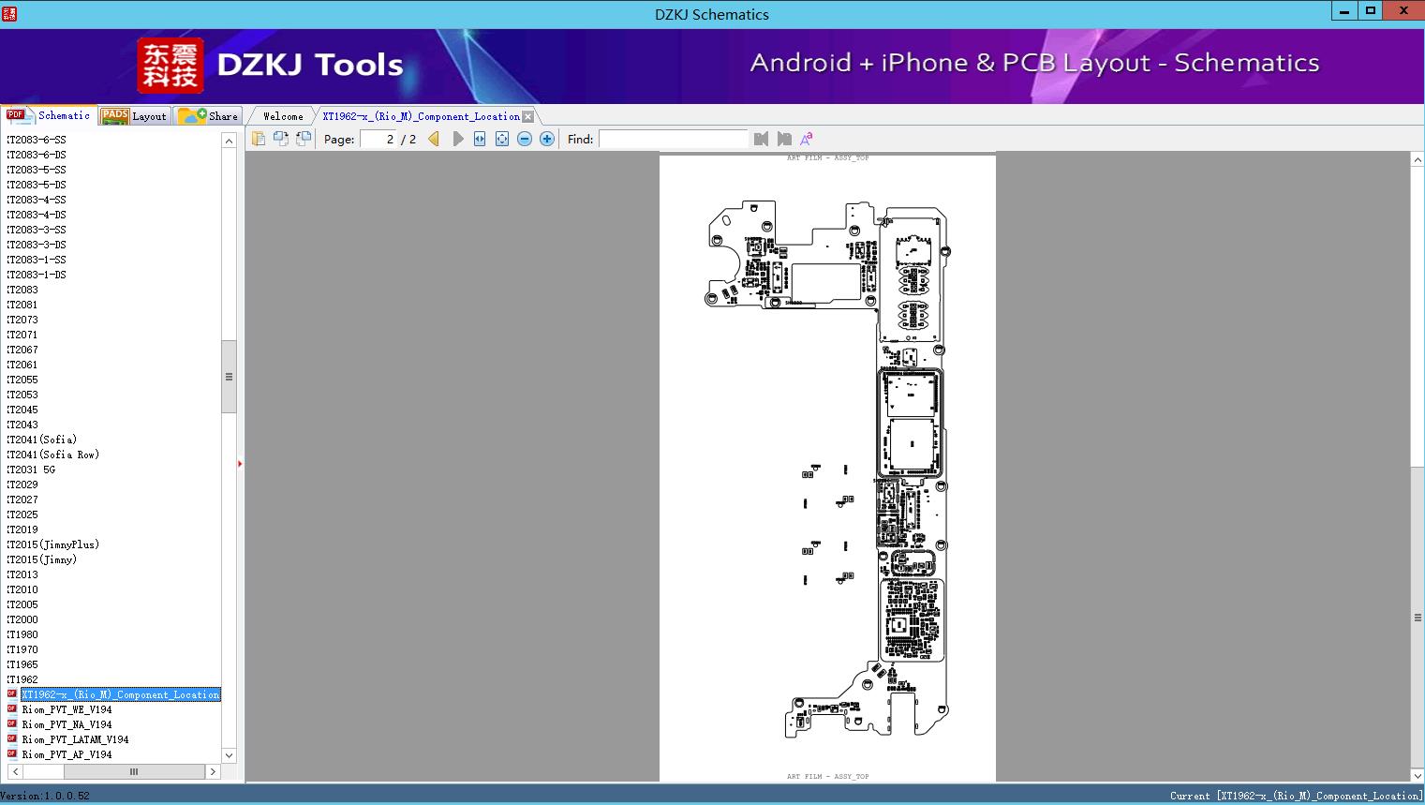Screen dimensions: 1425x805
Task: Type in the Find search field
Action: (674, 139)
